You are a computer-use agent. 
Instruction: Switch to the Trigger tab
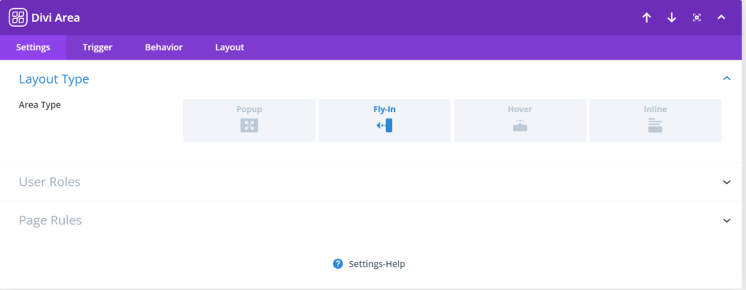98,47
